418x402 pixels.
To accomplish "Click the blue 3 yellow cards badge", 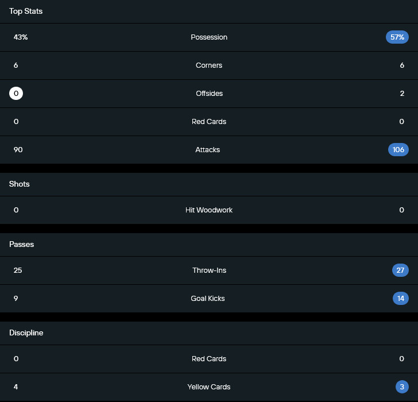I will 402,387.
